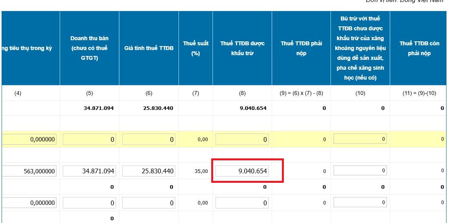Click column index label (5)
Viewport: 454px width, 223px height.
[90, 93]
